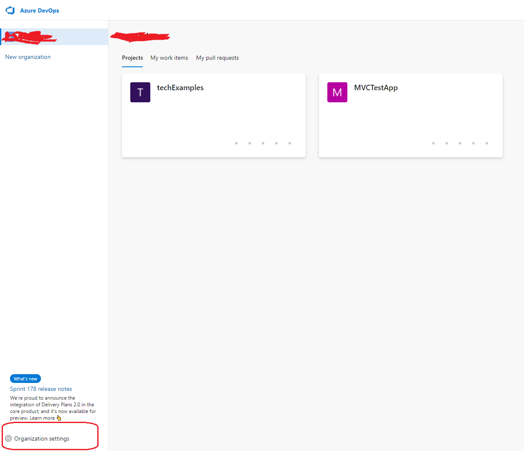Open Sprint 178 release notes link
Viewport: 524px width, 451px height.
click(41, 389)
